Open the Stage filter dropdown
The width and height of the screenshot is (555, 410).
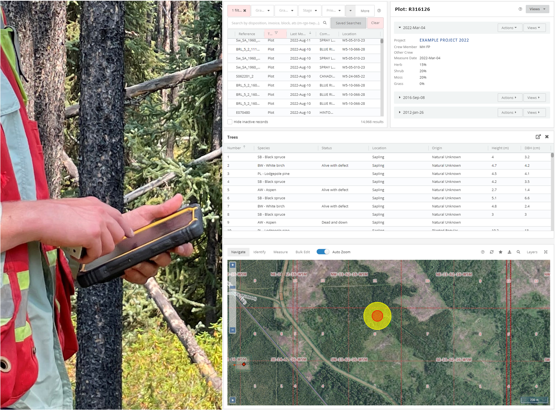coord(310,10)
